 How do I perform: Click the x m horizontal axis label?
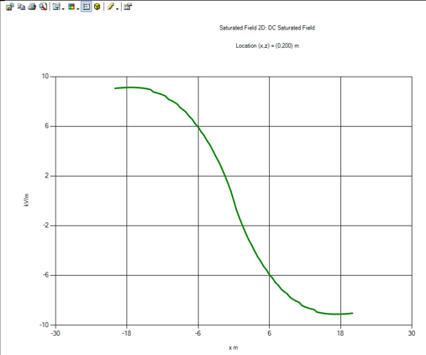click(x=233, y=347)
